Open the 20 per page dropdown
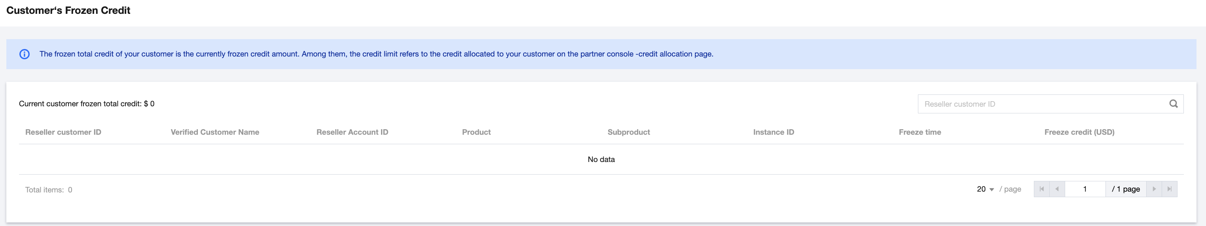This screenshot has width=1206, height=226. 985,189
